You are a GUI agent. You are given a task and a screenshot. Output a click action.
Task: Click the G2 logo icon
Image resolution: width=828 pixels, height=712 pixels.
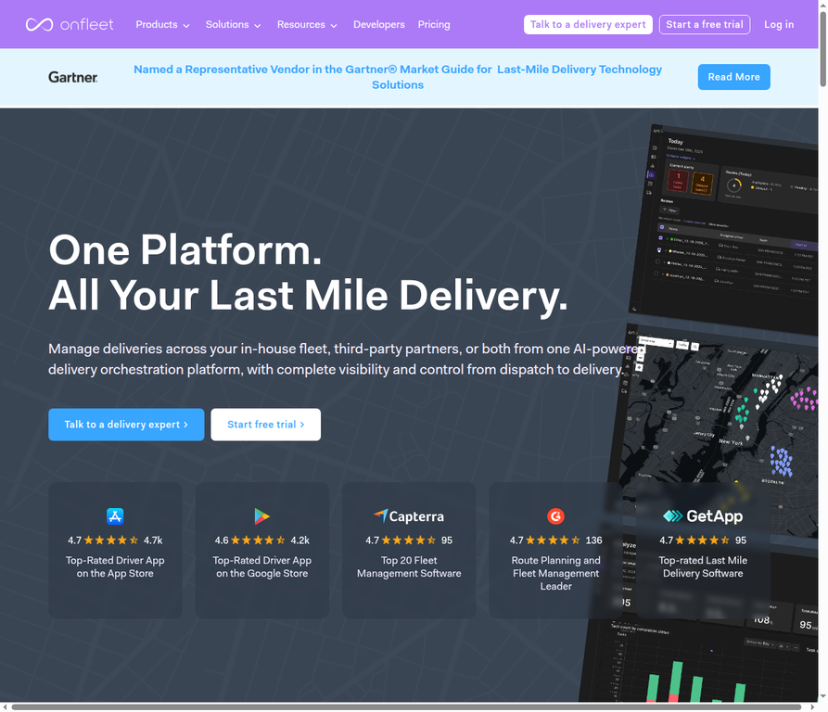click(x=555, y=515)
